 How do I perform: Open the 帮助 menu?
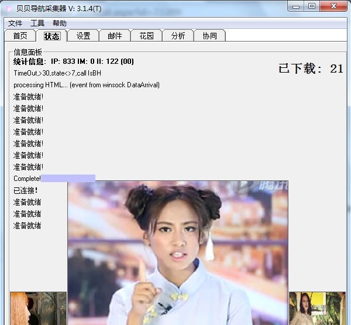click(60, 23)
